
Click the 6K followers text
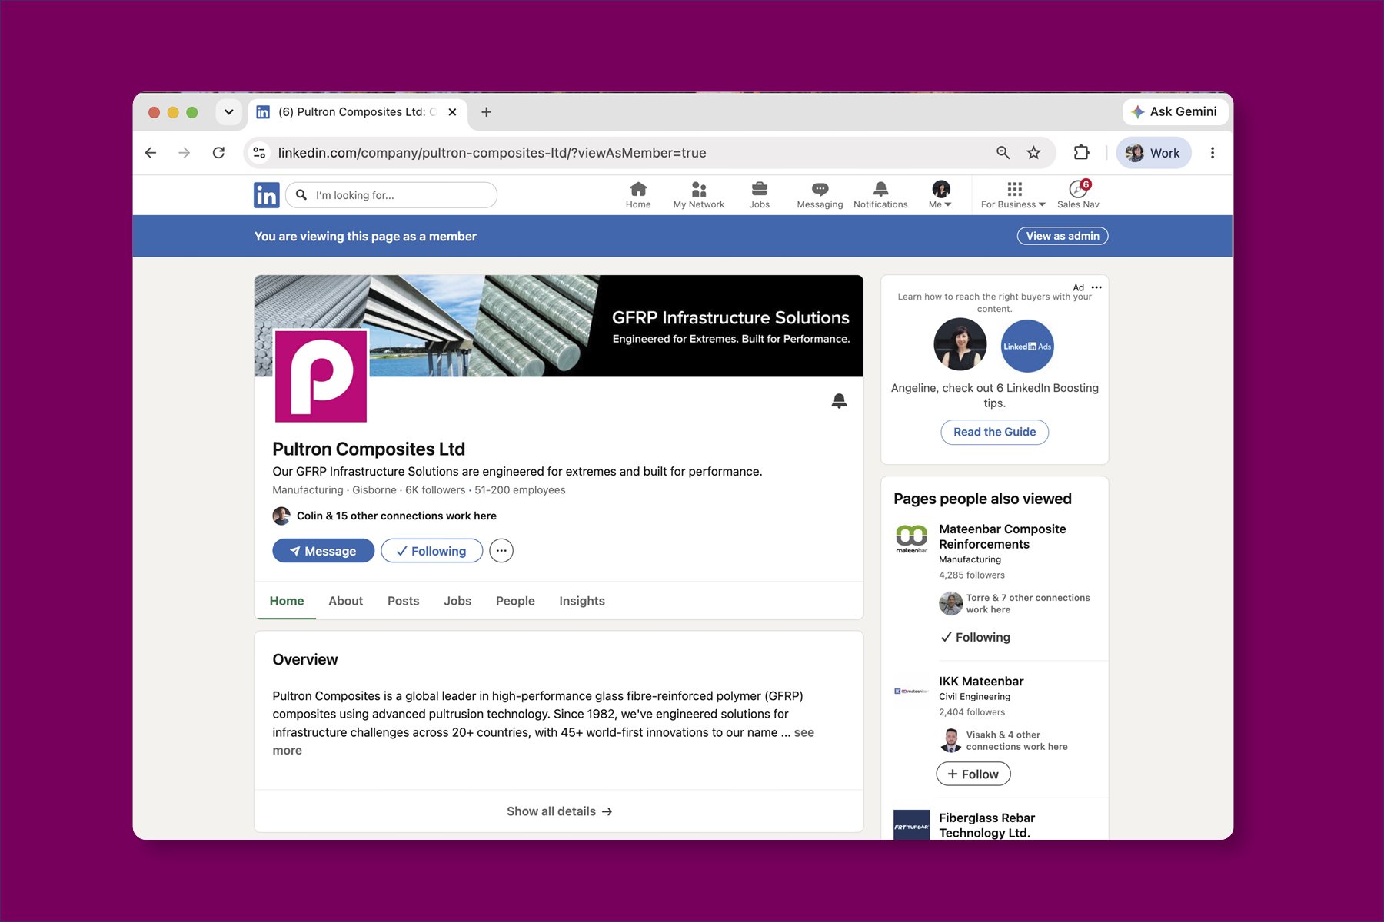coord(435,490)
